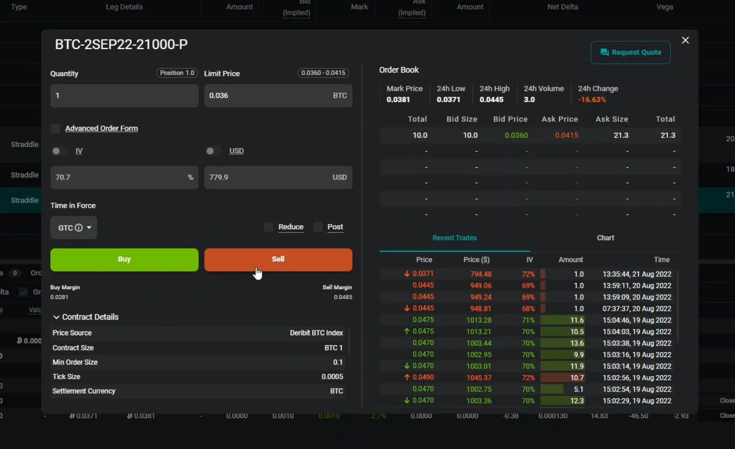Click the Net Delta column header behind dialog

(562, 7)
